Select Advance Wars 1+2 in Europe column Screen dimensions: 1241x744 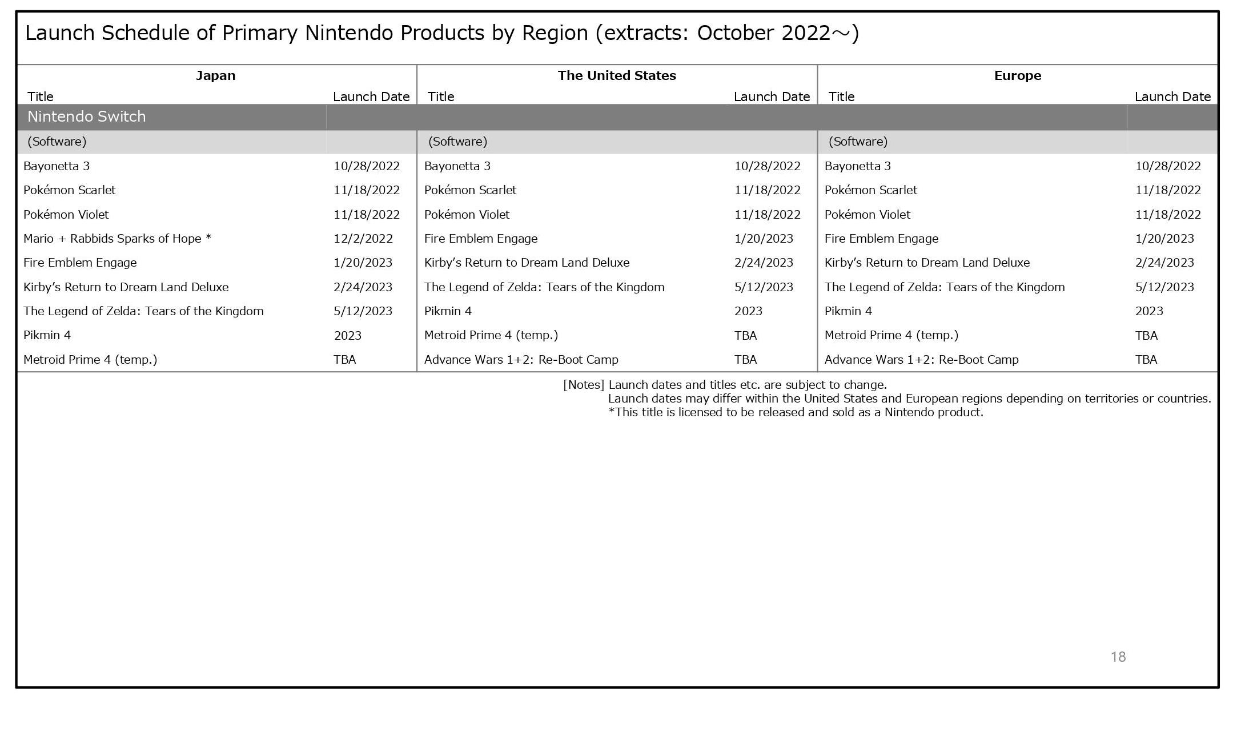click(921, 360)
